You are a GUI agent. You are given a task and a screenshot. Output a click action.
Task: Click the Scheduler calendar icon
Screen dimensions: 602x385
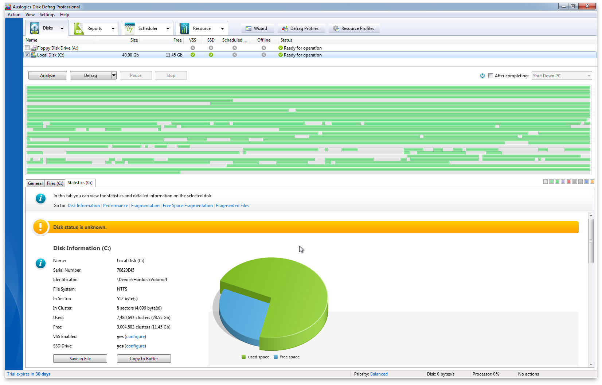[130, 28]
